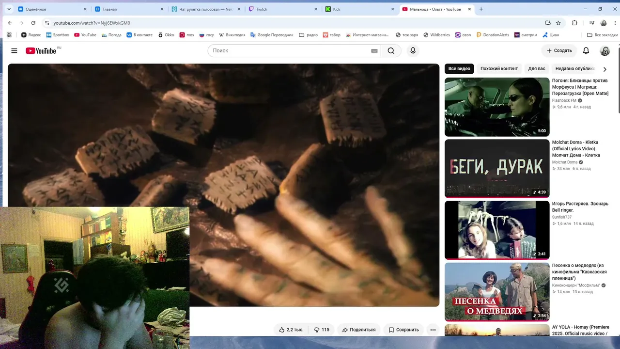The height and width of the screenshot is (349, 620).
Task: Open the on-screen keyboard in search box
Action: pos(374,51)
